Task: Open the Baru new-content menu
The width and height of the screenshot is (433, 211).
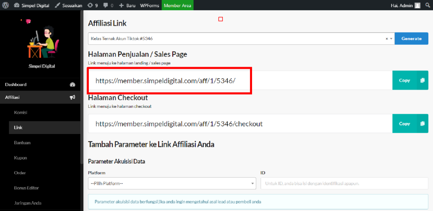Action: (127, 5)
